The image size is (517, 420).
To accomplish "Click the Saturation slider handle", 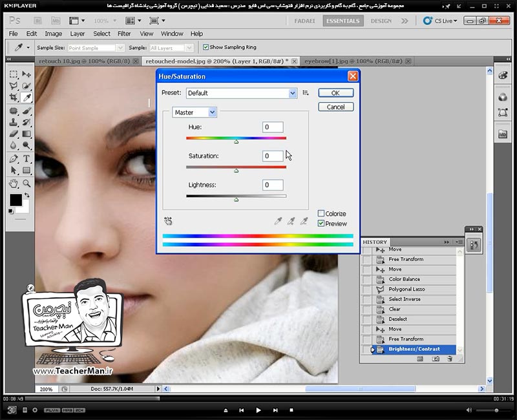I will point(236,171).
